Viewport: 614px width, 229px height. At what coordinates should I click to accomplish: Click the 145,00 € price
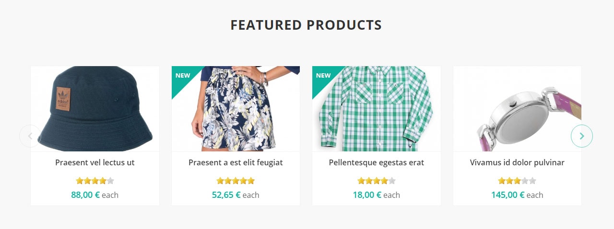[508, 195]
